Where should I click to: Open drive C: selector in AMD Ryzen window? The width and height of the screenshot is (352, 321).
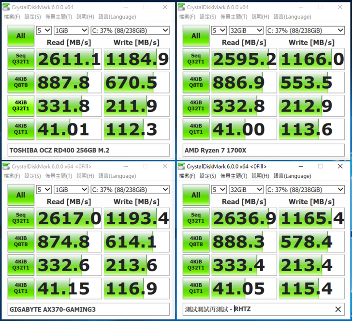coord(305,31)
